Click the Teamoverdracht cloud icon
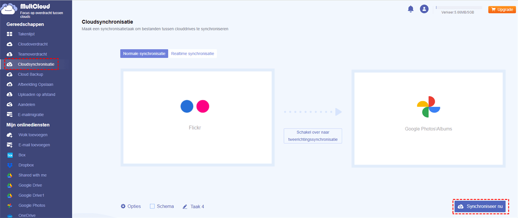The image size is (518, 218). (x=9, y=54)
